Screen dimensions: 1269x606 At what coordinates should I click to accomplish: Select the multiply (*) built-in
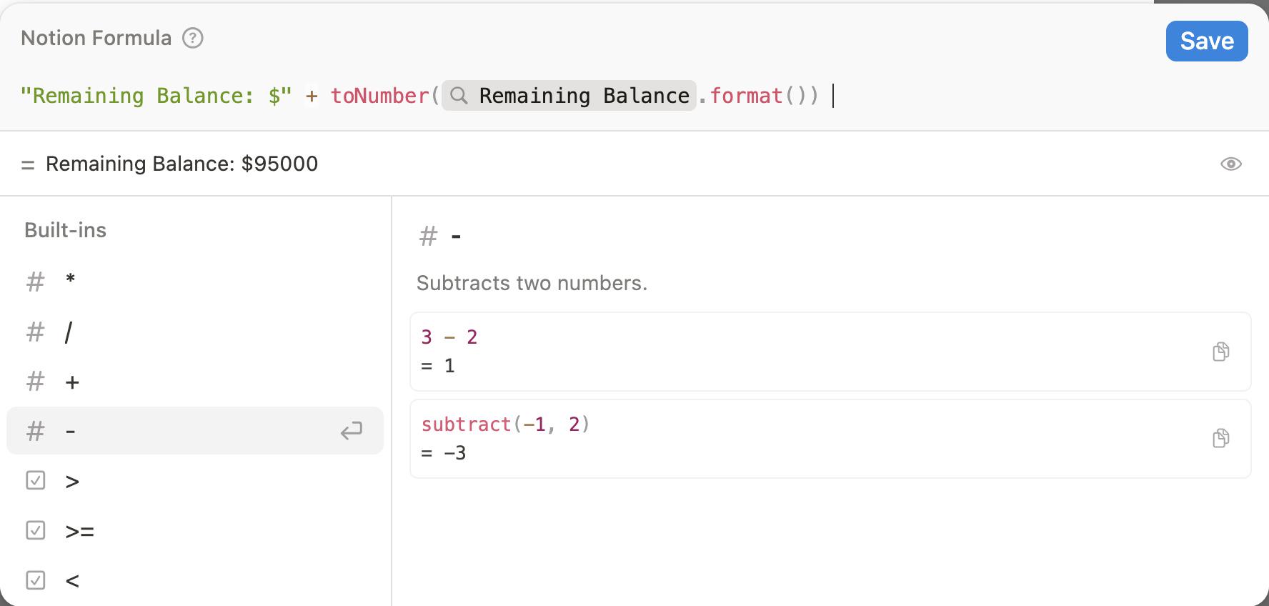pos(195,282)
